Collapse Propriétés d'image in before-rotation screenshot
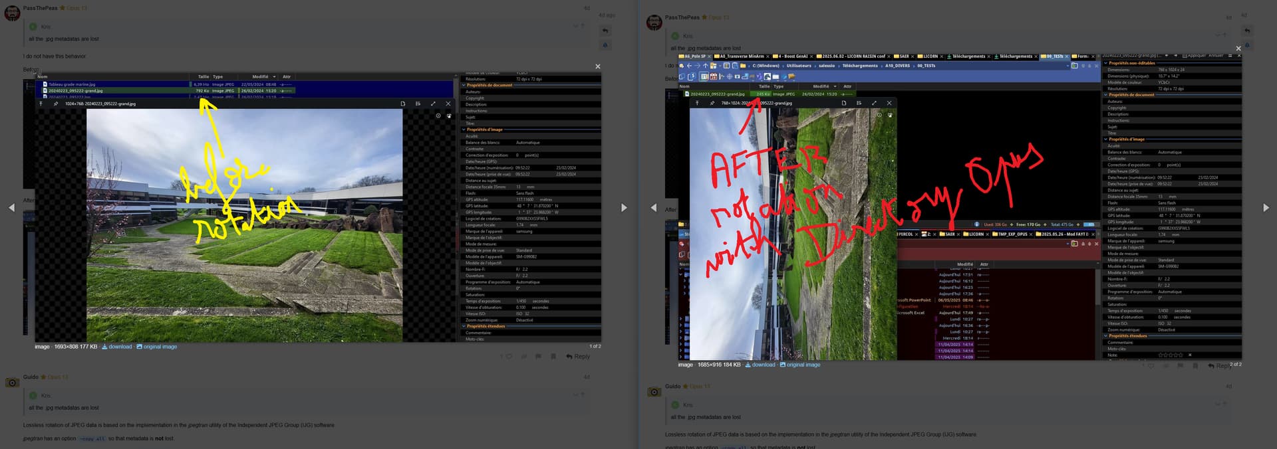 coord(464,130)
